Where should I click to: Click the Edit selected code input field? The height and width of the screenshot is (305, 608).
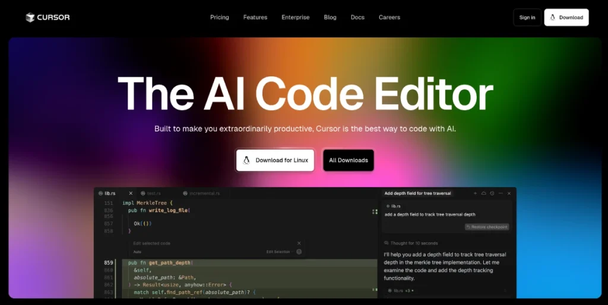point(213,243)
